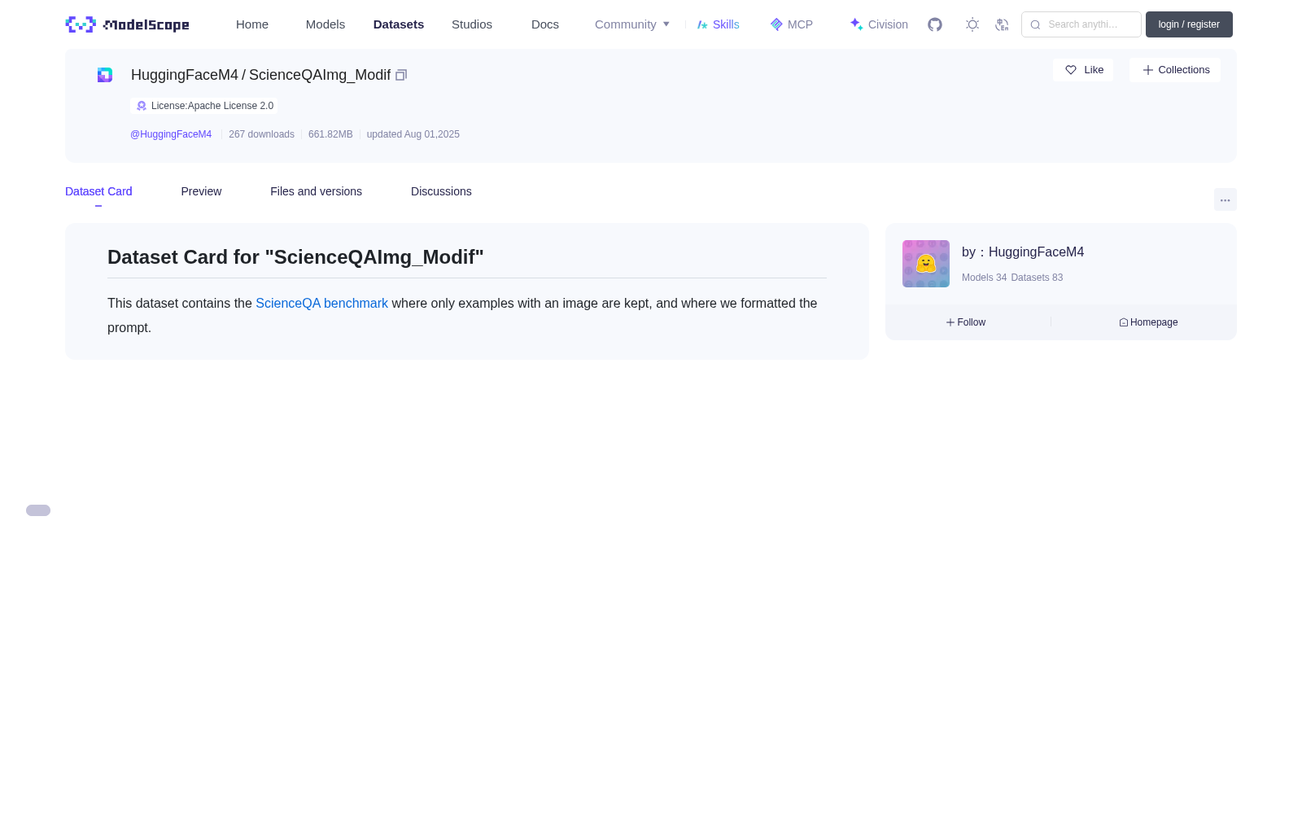Switch to the Preview tab
The image size is (1302, 814).
pos(201,191)
